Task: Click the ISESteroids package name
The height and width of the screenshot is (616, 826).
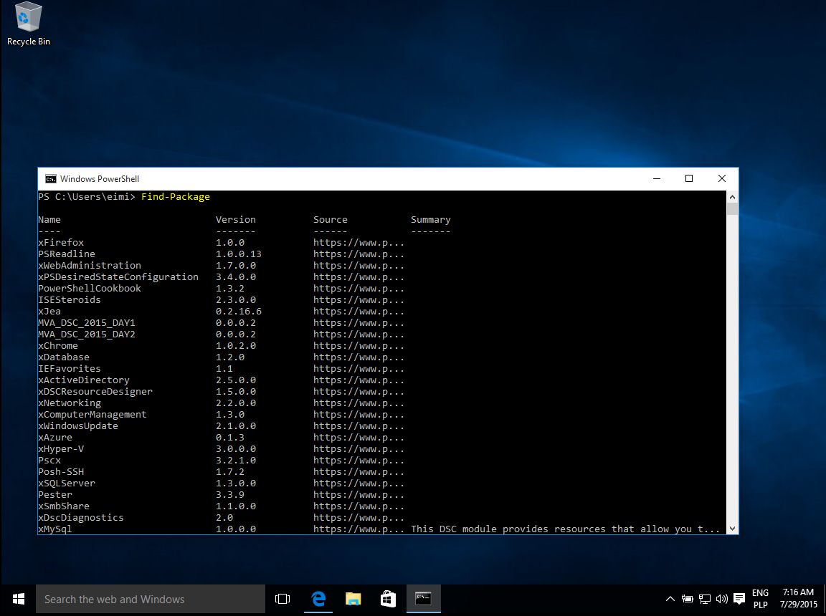Action: pos(69,300)
